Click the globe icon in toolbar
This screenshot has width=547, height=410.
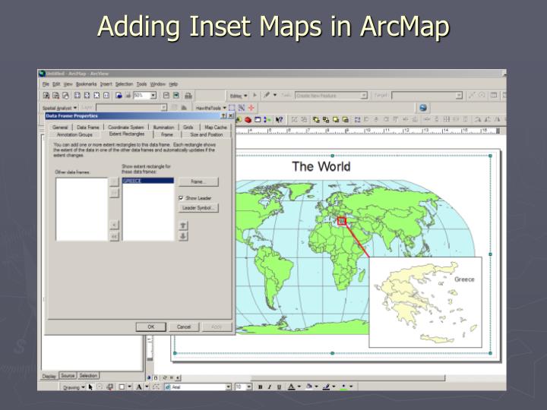[423, 108]
